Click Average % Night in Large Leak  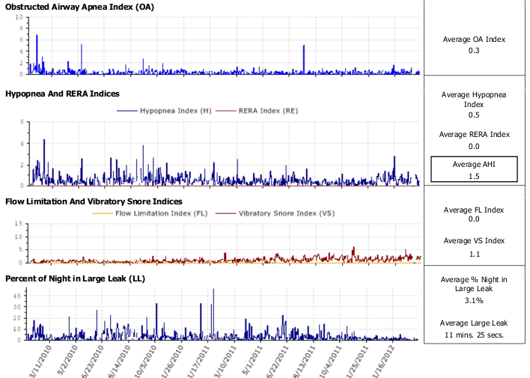point(473,290)
